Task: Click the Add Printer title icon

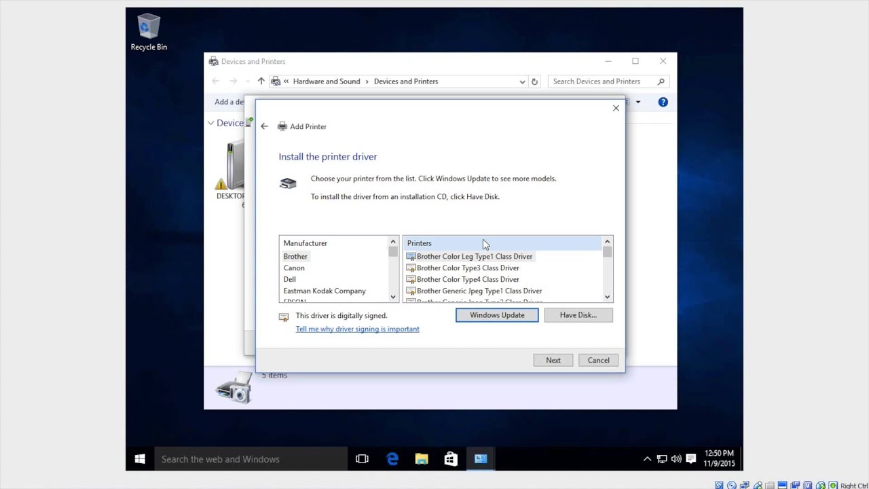Action: tap(282, 126)
